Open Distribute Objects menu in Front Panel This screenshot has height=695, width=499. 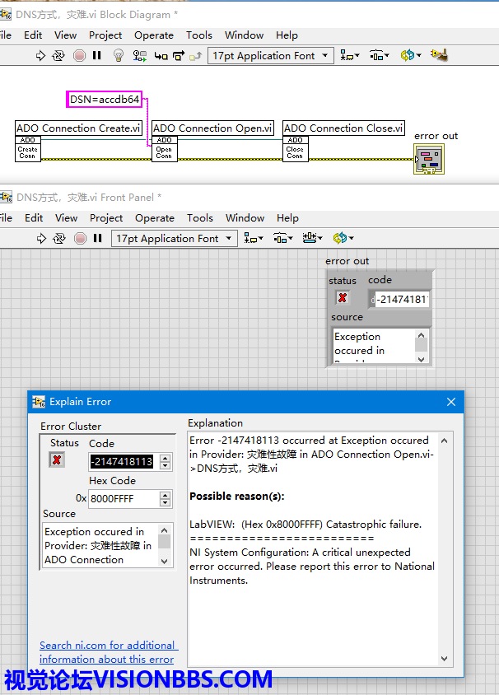[282, 239]
